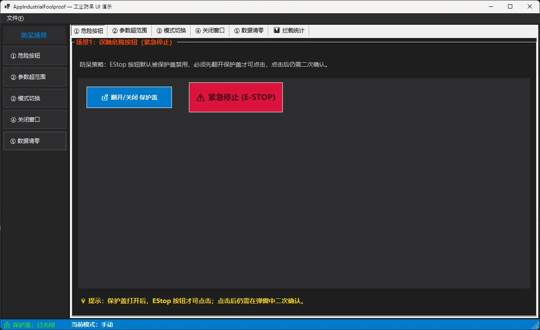Click the yellow lightbulb hint icon
540x330 pixels.
click(x=83, y=301)
